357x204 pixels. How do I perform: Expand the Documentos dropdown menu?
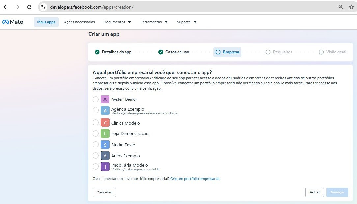(117, 22)
